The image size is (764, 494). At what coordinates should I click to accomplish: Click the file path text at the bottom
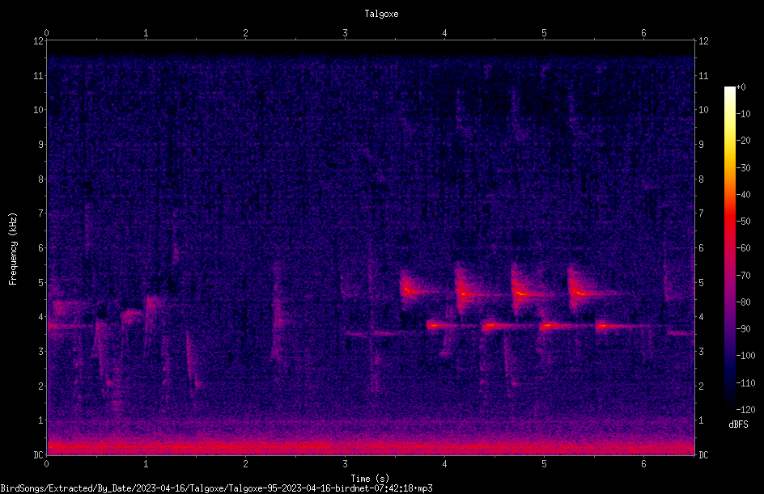[x=216, y=488]
